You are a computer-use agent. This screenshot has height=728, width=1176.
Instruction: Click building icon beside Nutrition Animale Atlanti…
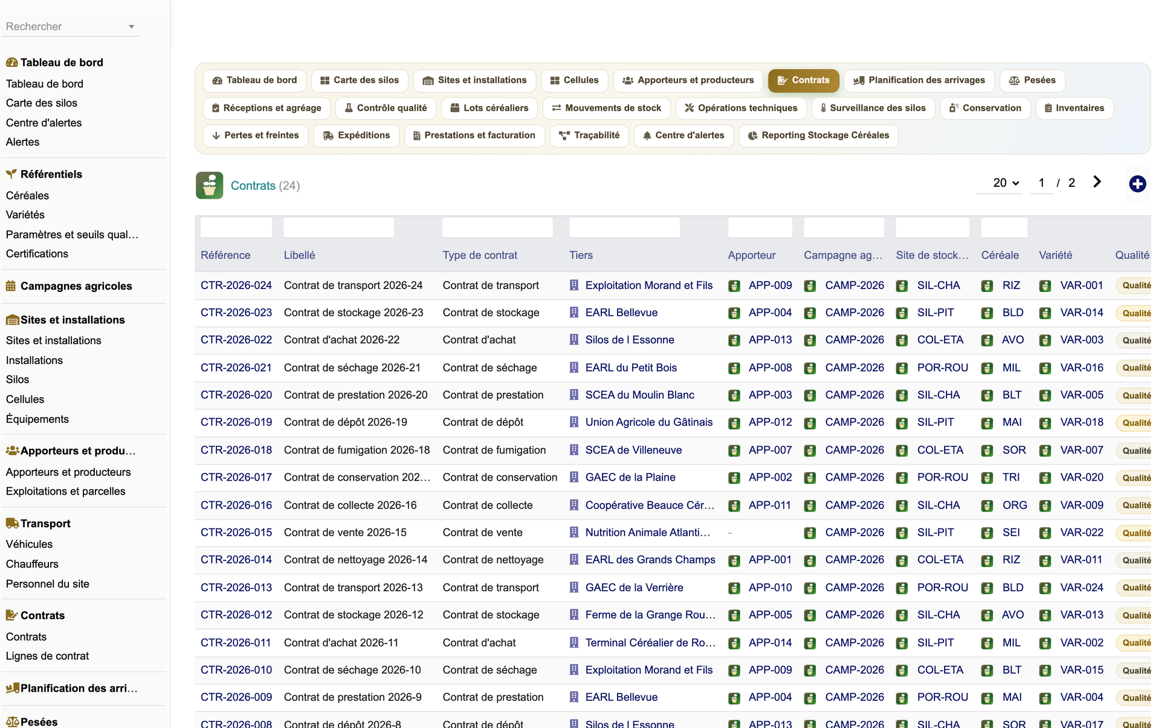pos(574,532)
